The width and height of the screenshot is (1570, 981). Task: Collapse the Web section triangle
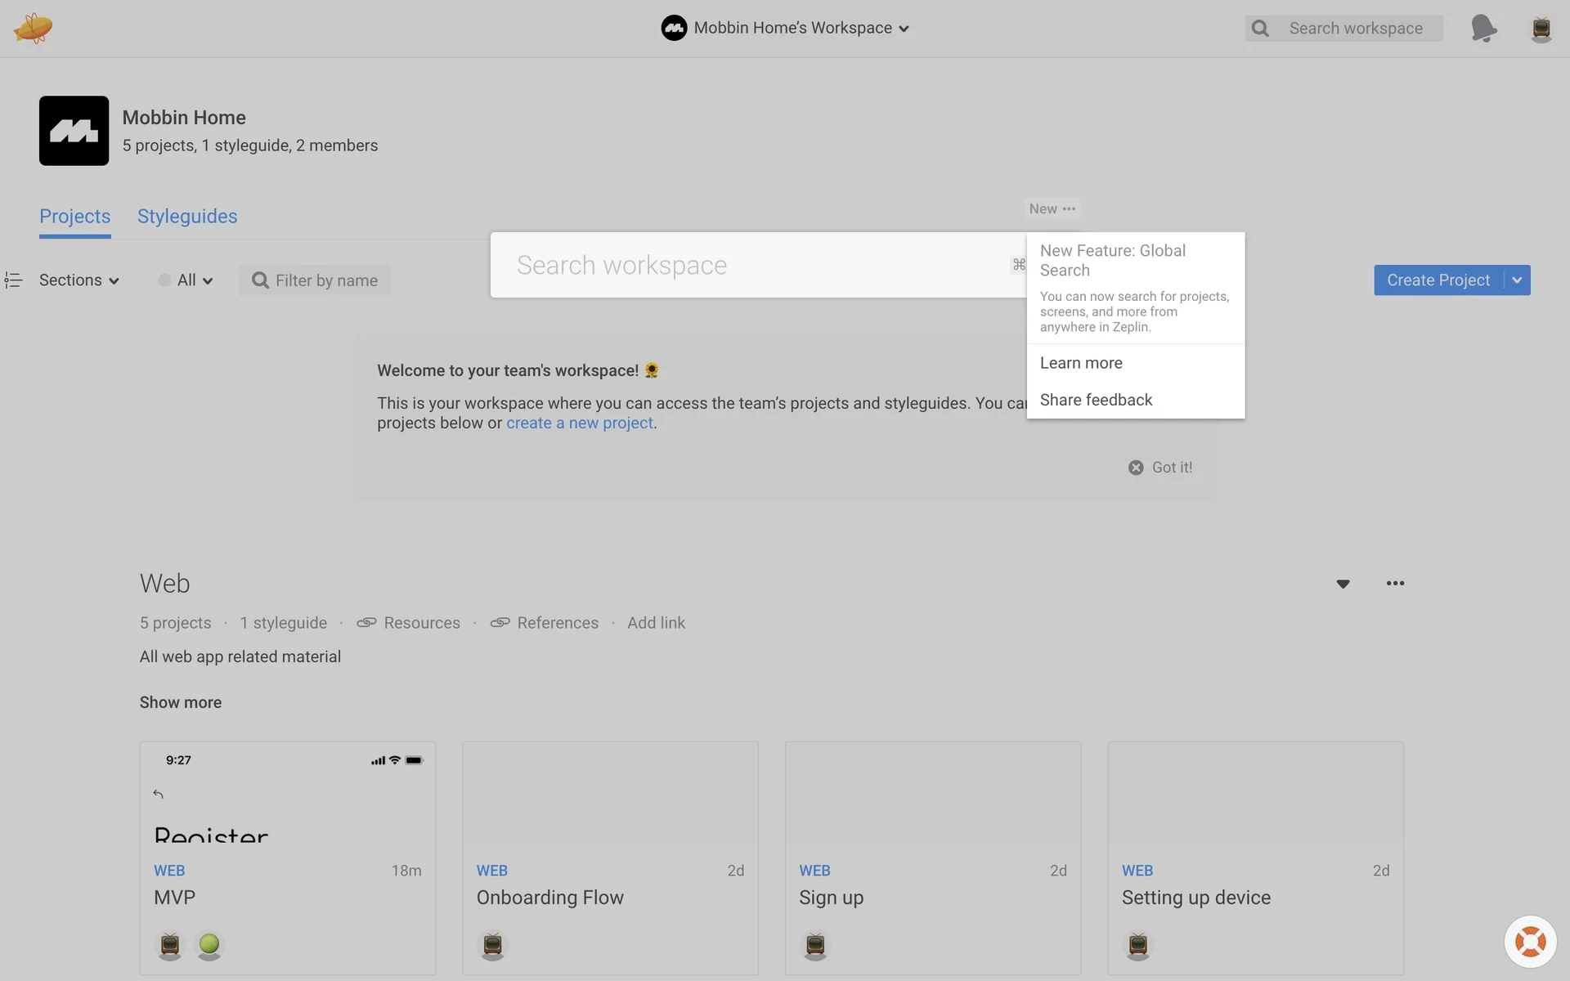(1343, 584)
